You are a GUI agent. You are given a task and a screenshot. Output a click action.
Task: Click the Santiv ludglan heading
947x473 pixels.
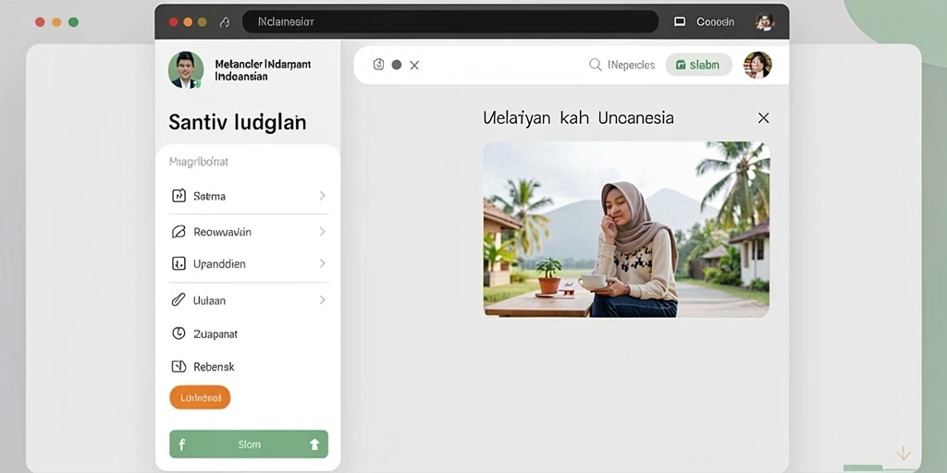(238, 123)
